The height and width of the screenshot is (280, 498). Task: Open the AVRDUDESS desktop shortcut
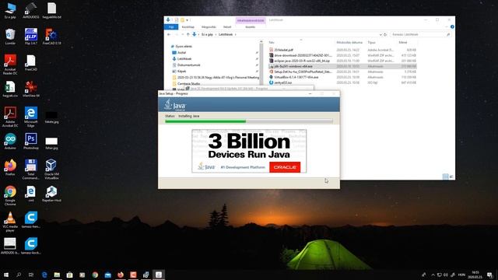31,10
